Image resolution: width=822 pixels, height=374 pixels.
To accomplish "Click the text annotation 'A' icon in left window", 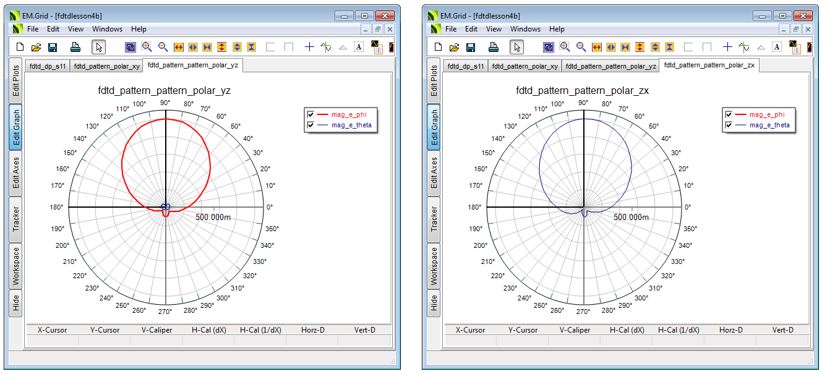I will 359,47.
